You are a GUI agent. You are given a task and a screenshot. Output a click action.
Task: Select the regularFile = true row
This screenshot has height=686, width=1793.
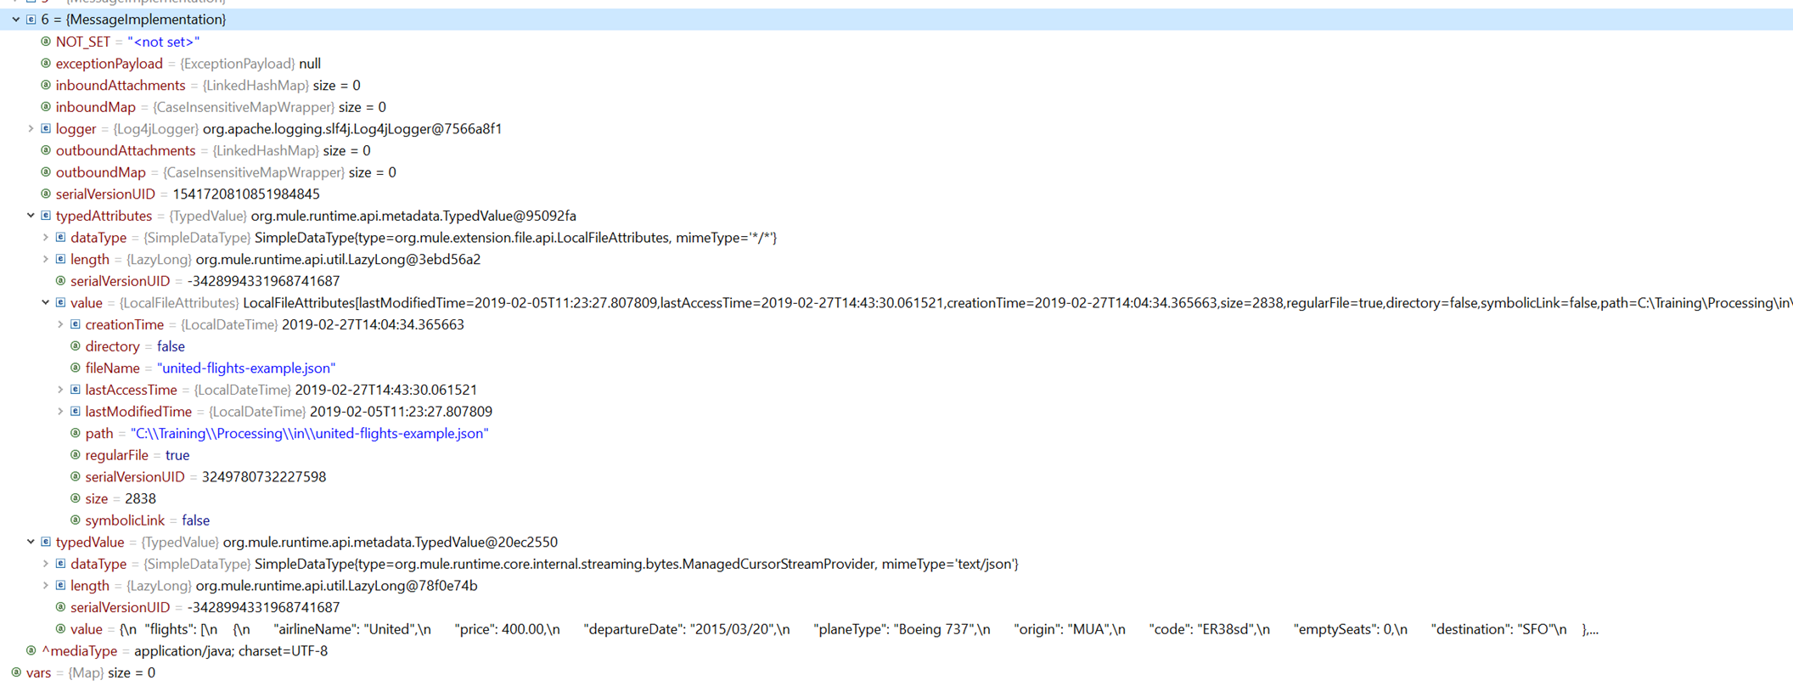[136, 456]
